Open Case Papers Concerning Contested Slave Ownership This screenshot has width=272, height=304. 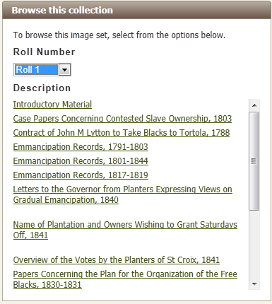[122, 119]
